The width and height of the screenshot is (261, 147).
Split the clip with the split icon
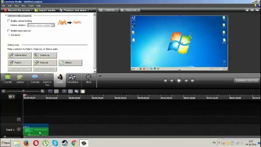(x=71, y=91)
